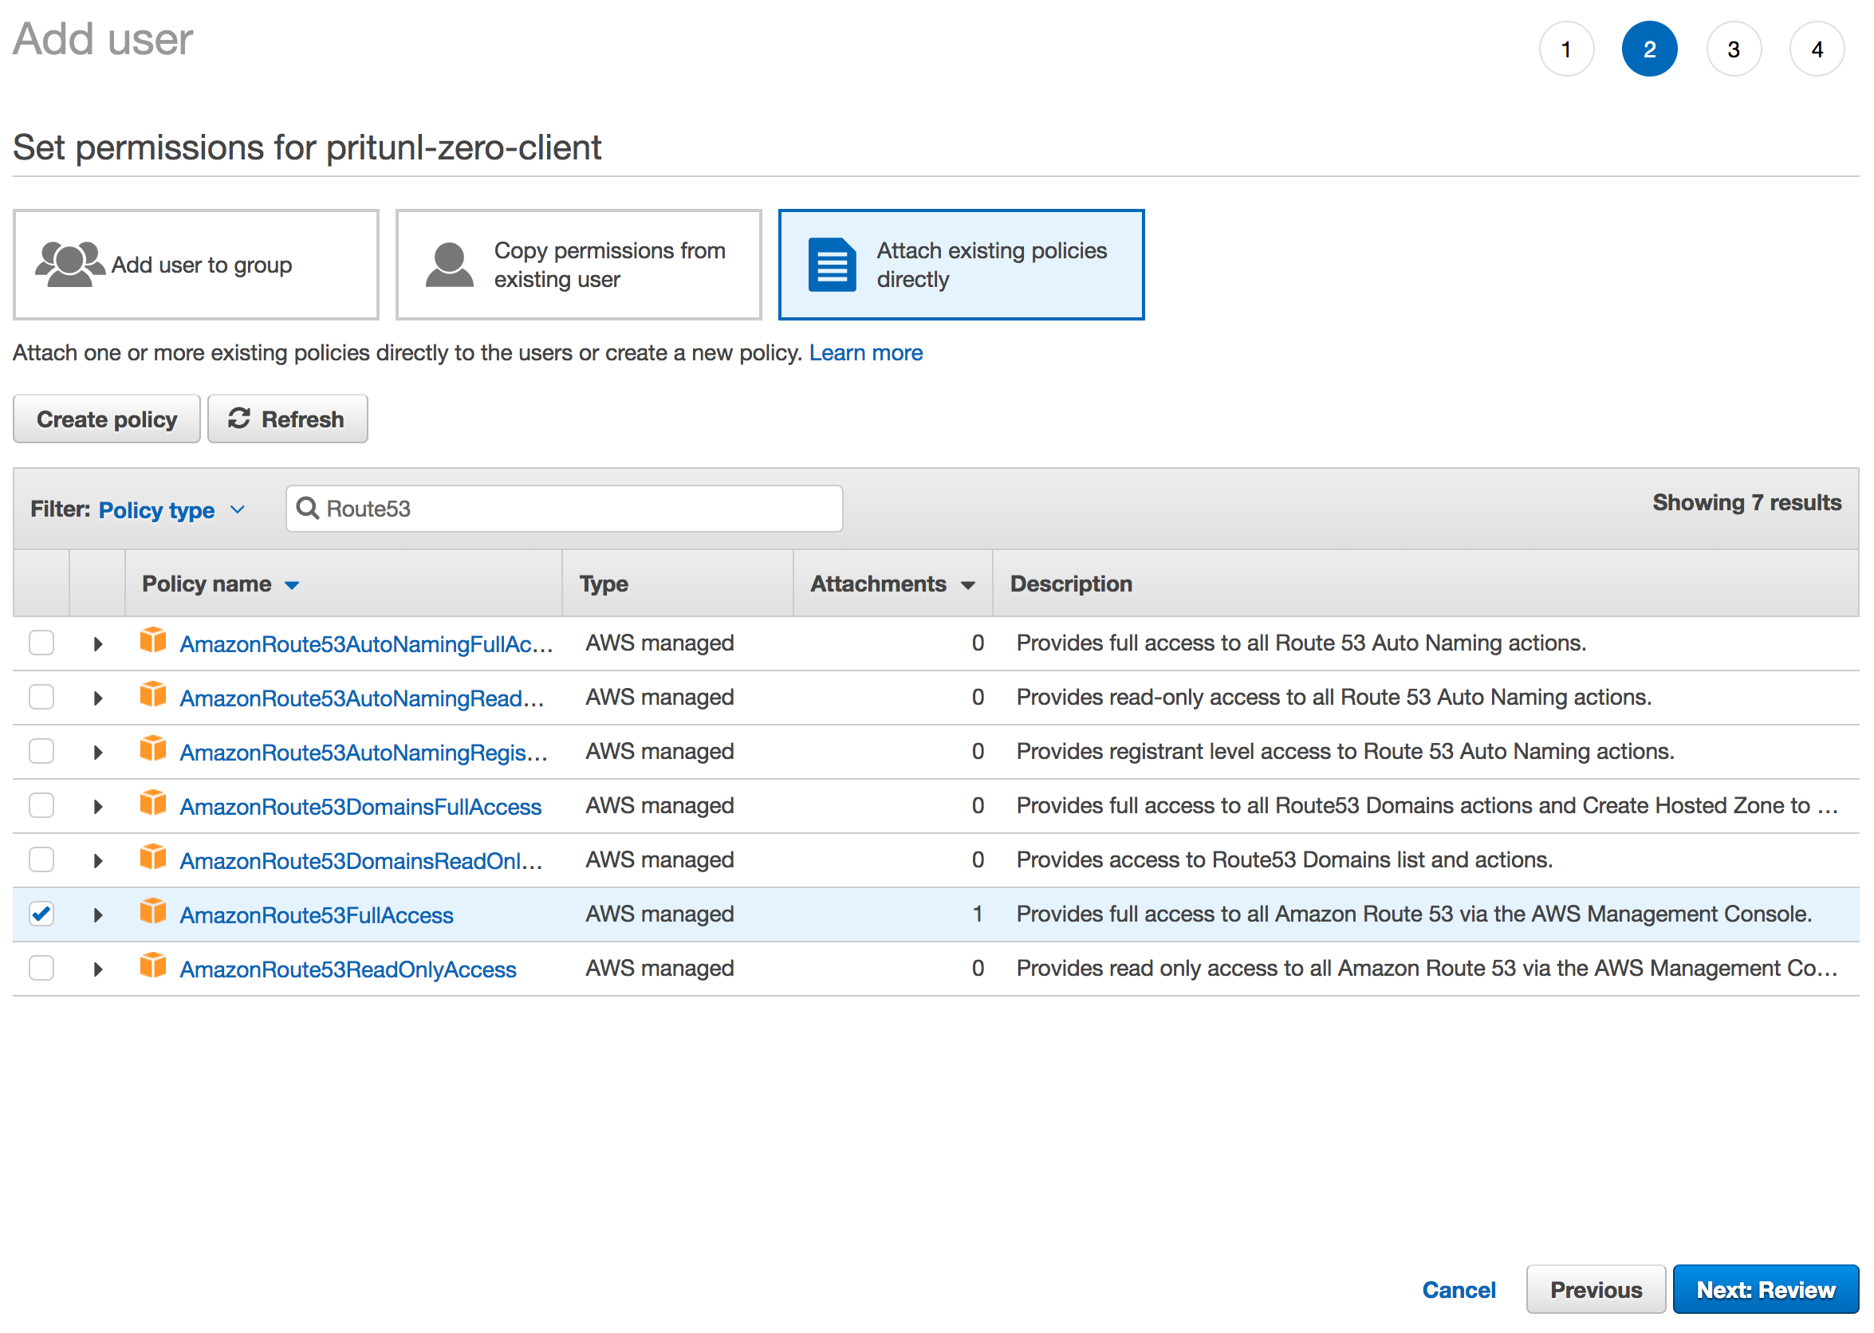This screenshot has height=1333, width=1874.
Task: Click the AmazonRoute53ReadOnlyAccess policy box icon
Action: point(152,965)
